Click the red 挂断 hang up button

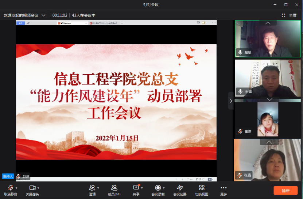(285, 191)
